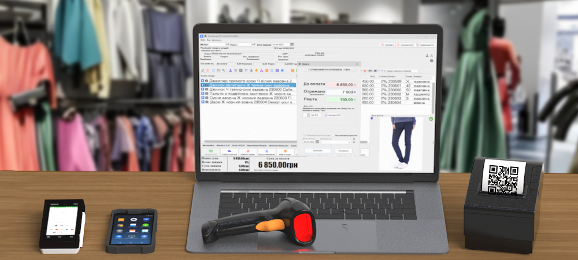Image resolution: width=578 pixels, height=260 pixels.
Task: Toggle the checkbox below the 6 850,00грн total
Action: [252, 170]
